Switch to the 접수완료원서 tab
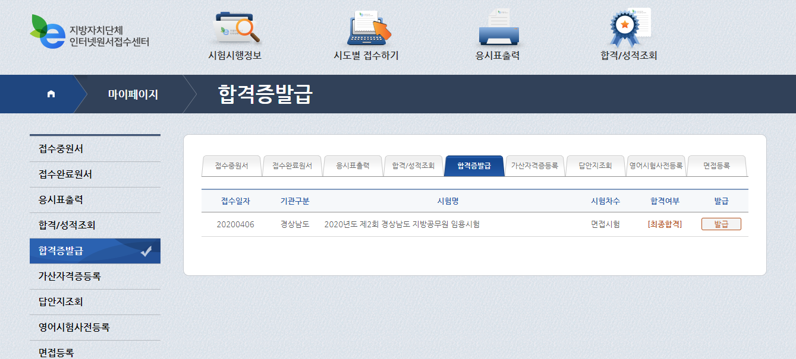 [292, 166]
